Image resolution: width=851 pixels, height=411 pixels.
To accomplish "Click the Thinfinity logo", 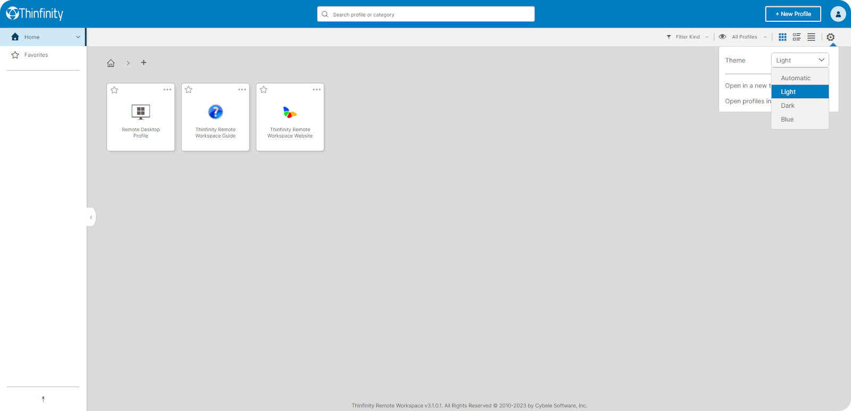I will coord(35,13).
